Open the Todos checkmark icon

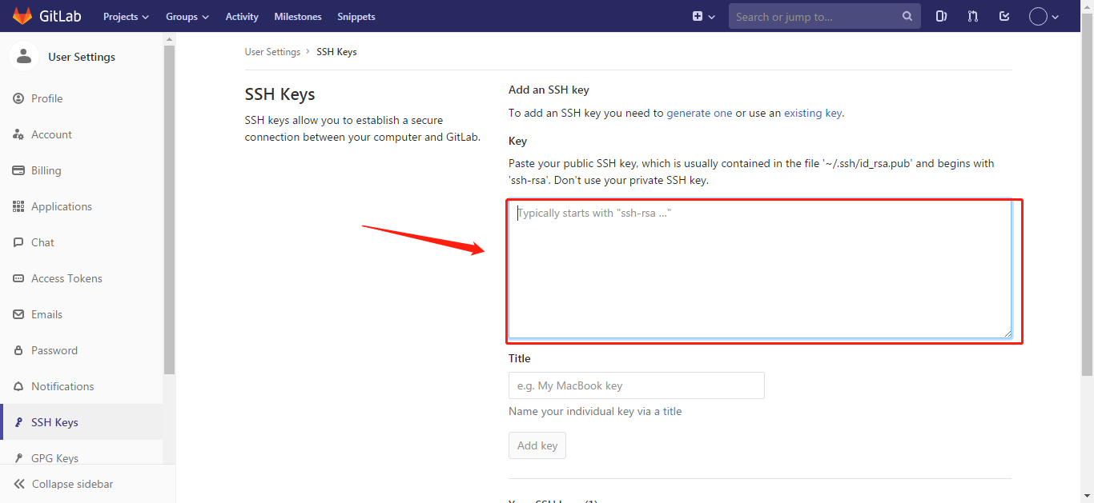tap(1004, 16)
